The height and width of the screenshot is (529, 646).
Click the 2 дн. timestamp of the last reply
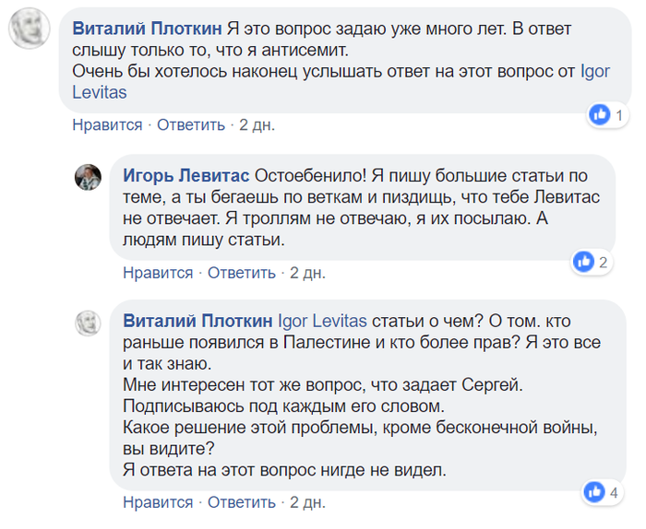click(x=307, y=502)
